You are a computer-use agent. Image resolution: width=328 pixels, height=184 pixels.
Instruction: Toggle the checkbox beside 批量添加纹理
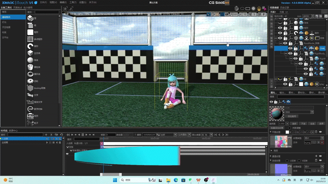tap(290, 128)
